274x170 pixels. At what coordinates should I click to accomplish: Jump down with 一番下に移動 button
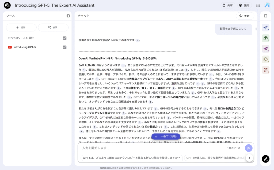coord(166,136)
